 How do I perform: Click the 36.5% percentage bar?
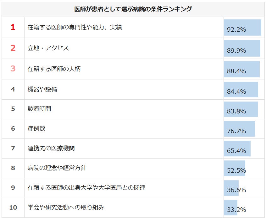231,188
